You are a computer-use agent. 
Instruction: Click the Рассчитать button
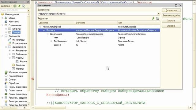coord(171,10)
